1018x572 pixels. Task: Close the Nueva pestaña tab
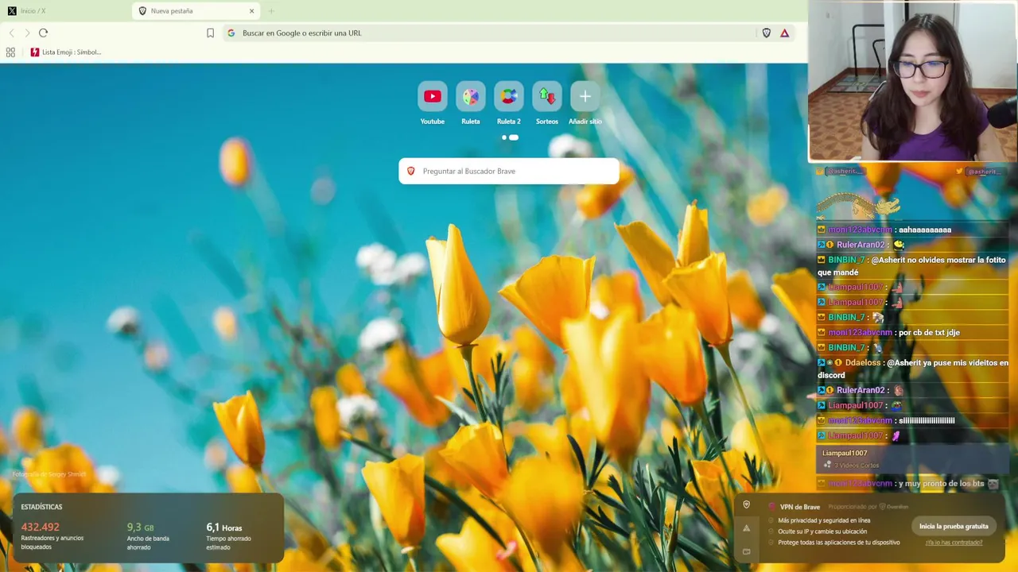pos(252,11)
